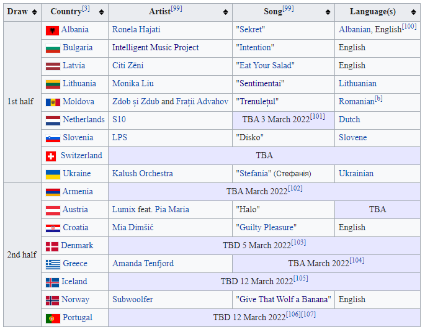425x332 pixels.
Task: Open the Netherlands country link
Action: pyautogui.click(x=83, y=120)
